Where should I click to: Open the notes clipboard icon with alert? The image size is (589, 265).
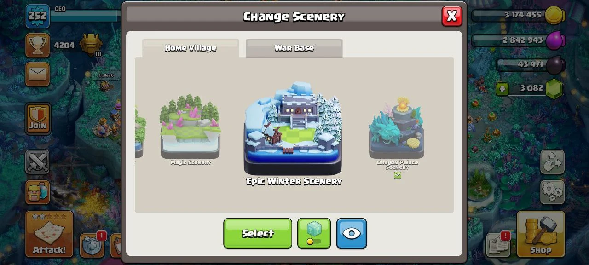[x=498, y=245]
